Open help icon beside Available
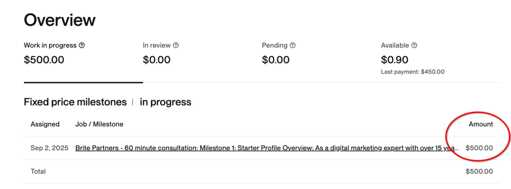The width and height of the screenshot is (511, 189). [414, 45]
